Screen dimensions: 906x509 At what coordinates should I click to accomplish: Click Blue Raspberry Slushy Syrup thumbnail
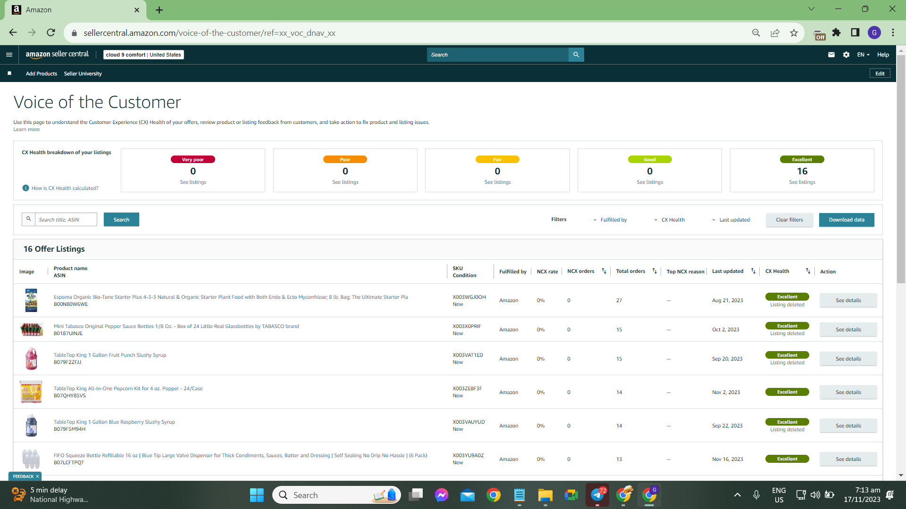point(31,426)
